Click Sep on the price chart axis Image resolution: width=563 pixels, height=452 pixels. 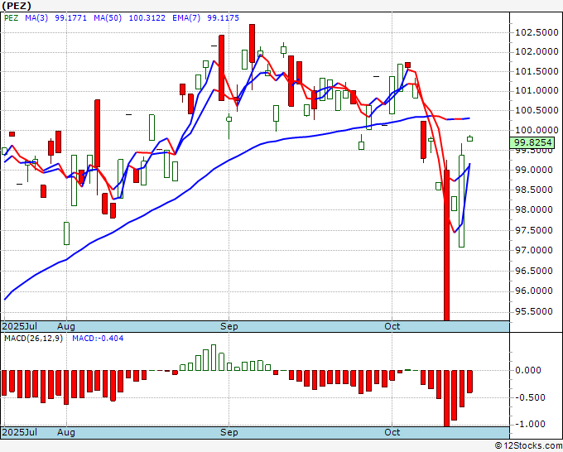[x=229, y=326]
